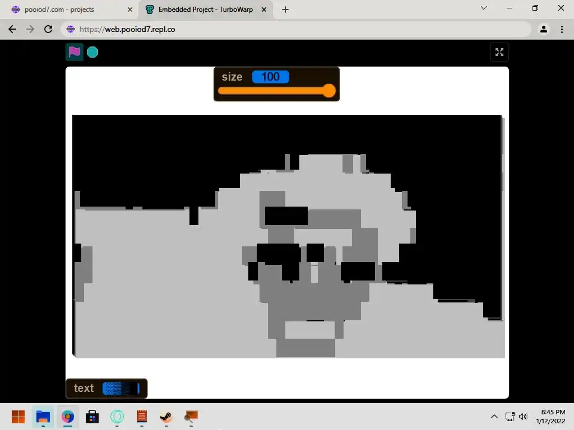Open the Windows Start menu
Viewport: 574px width, 430px height.
pos(18,417)
